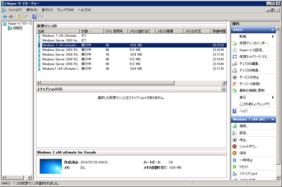The height and width of the screenshot is (187, 282).
Task: Click the 一時停止 pause icon
Action: point(234,160)
